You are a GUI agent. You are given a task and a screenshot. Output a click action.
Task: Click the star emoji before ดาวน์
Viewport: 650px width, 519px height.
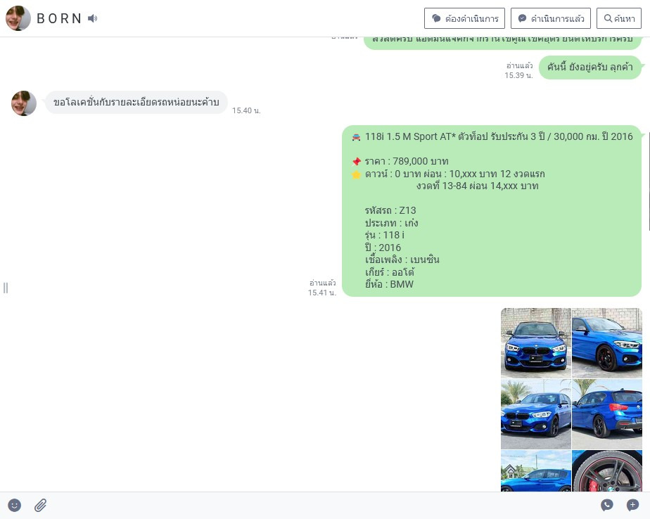[356, 174]
